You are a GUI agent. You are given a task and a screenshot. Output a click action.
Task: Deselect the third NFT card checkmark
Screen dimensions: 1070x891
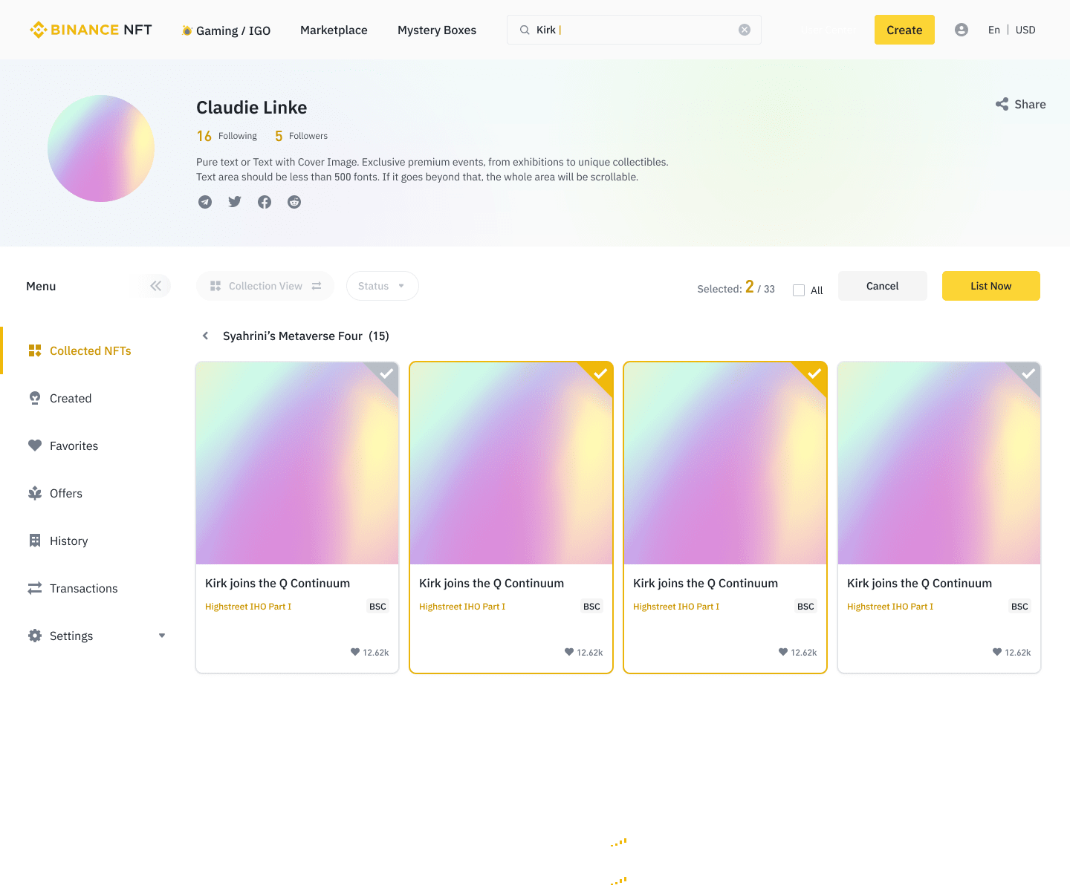point(814,373)
